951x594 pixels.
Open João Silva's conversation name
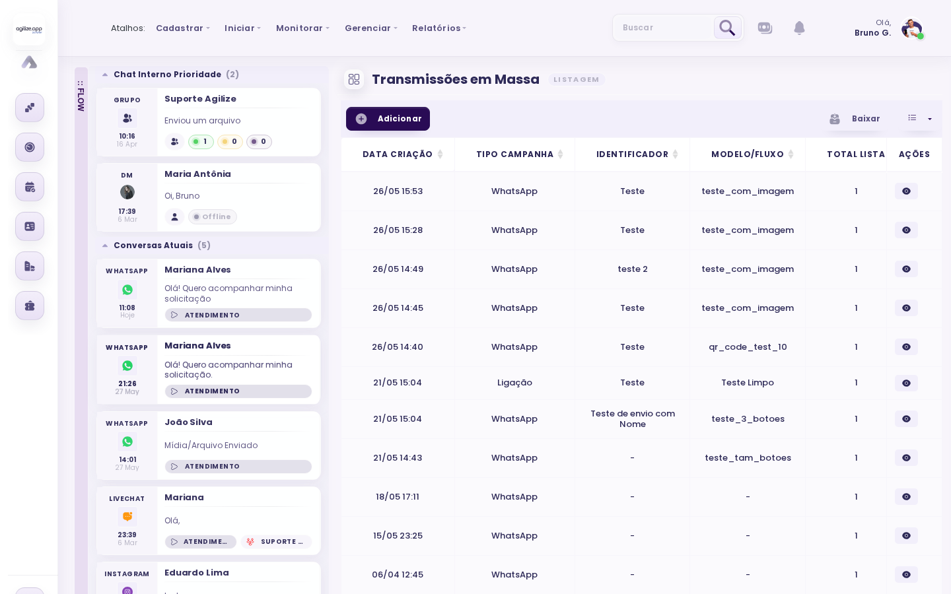tap(188, 422)
